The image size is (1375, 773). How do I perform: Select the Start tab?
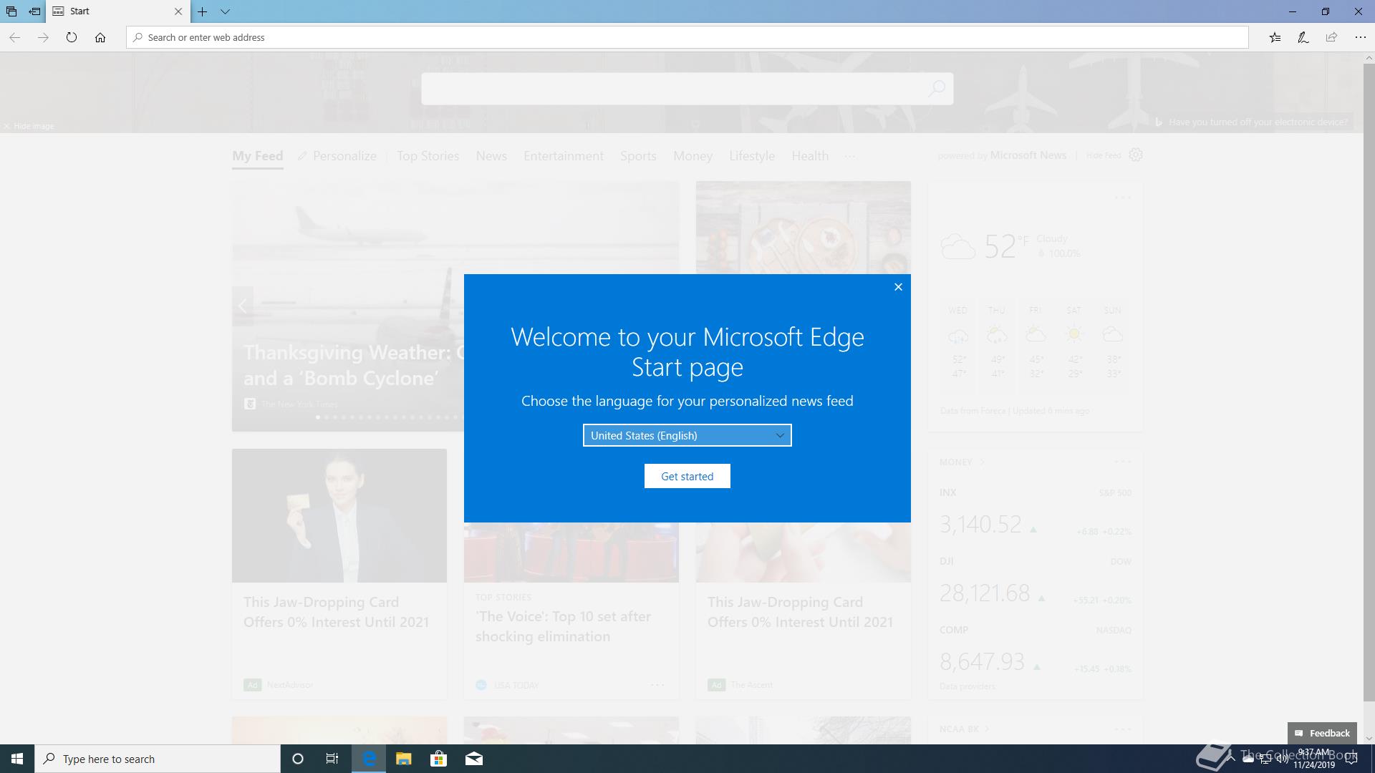point(118,11)
